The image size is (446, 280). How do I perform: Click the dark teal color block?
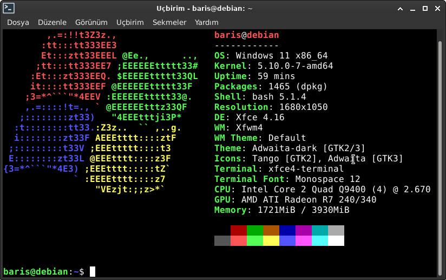pyautogui.click(x=320, y=231)
